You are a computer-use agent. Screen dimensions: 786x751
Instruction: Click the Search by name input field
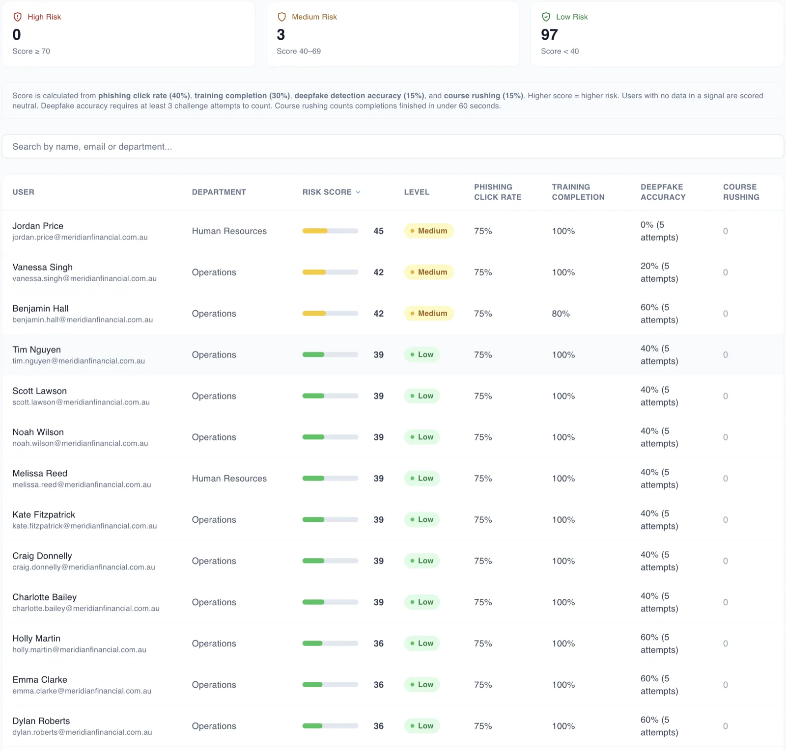tap(393, 146)
